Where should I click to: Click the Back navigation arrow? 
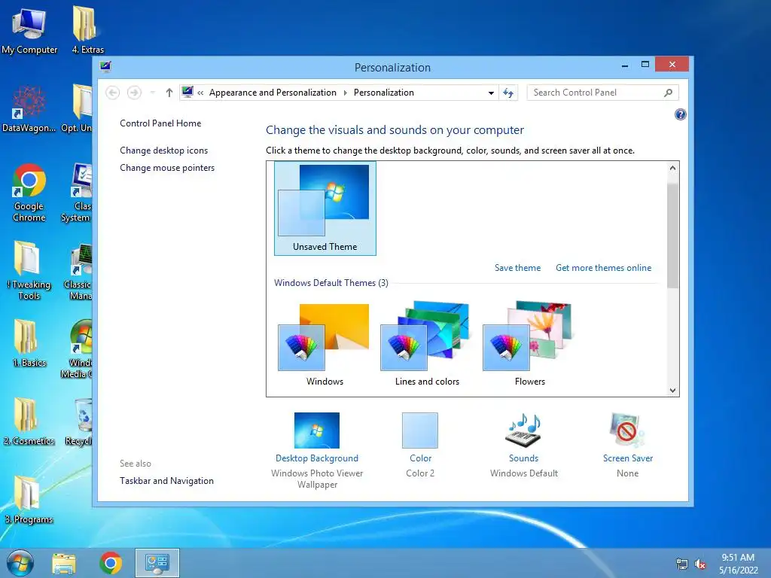tap(113, 93)
